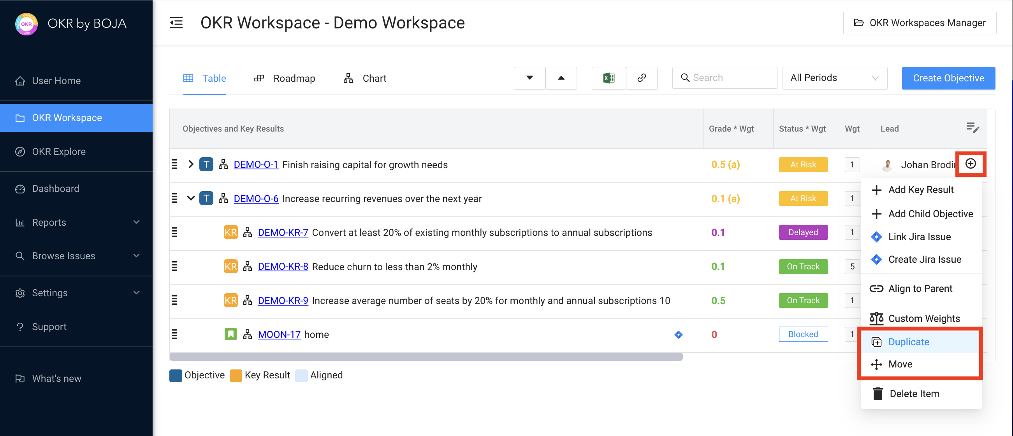Click drag handle on DEMO-KR-8 row
This screenshot has height=436, width=1013.
pyautogui.click(x=175, y=267)
